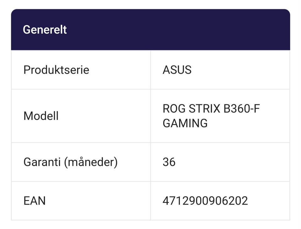This screenshot has height=229, width=301.
Task: Select the EAN number 4712900906202
Action: click(205, 200)
